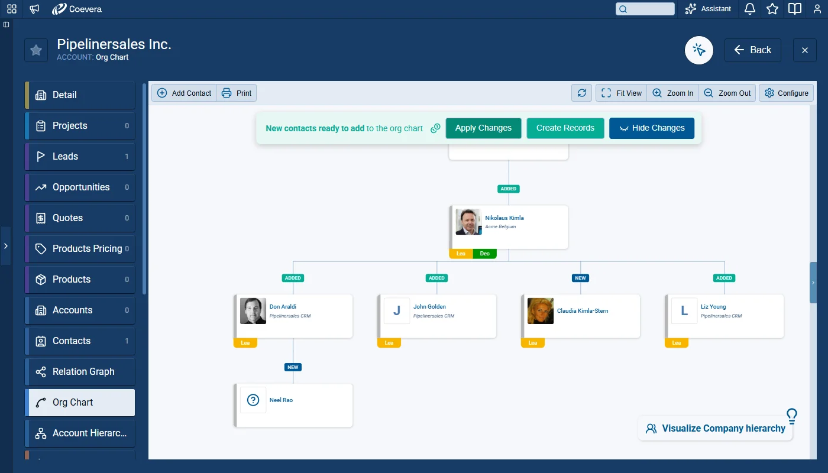The height and width of the screenshot is (473, 828).
Task: Expand the right side panel handle
Action: coord(814,283)
